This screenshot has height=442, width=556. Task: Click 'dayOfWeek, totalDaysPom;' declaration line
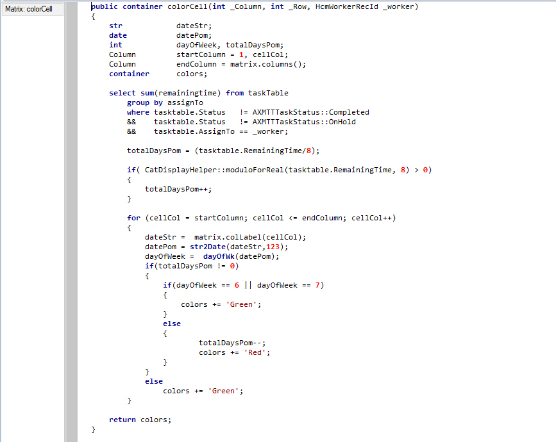click(x=230, y=45)
